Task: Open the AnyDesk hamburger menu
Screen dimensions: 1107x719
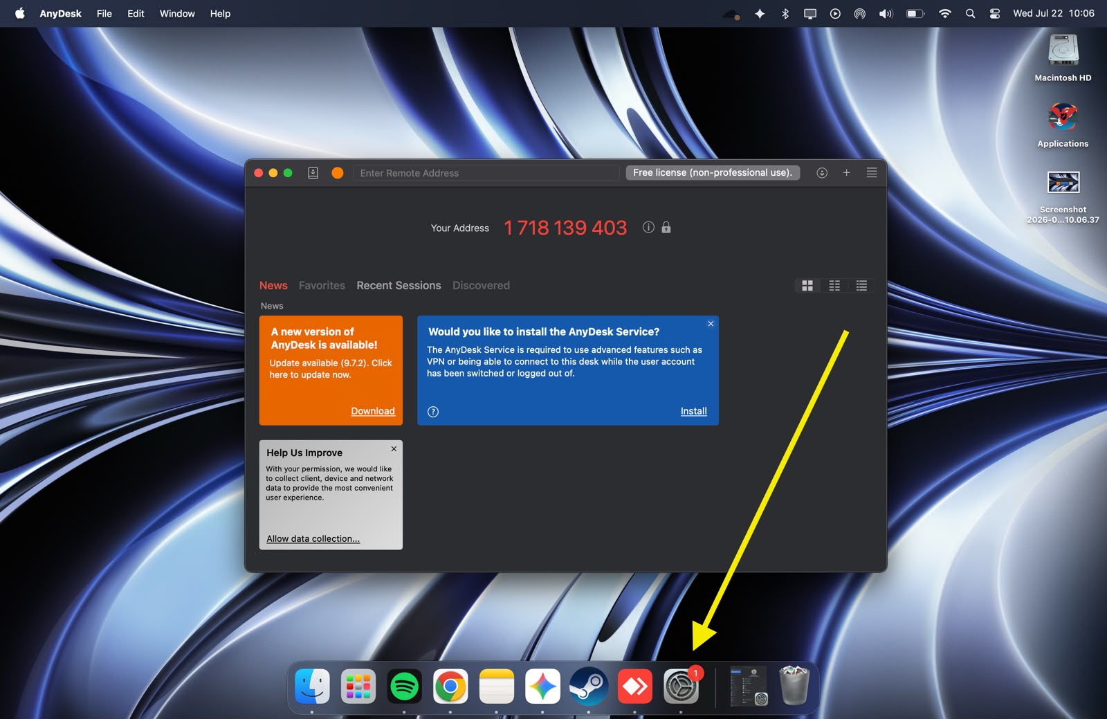Action: (872, 173)
